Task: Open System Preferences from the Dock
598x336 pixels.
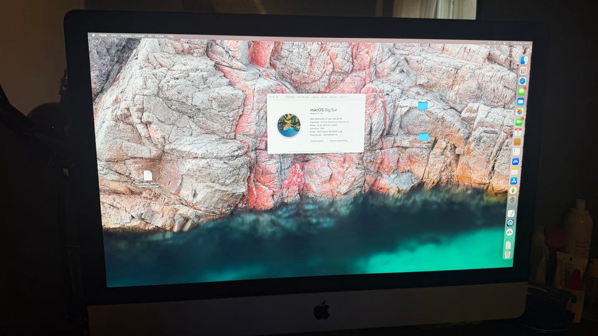Action: (x=512, y=200)
